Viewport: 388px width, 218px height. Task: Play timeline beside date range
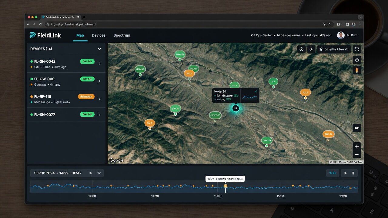click(90, 173)
